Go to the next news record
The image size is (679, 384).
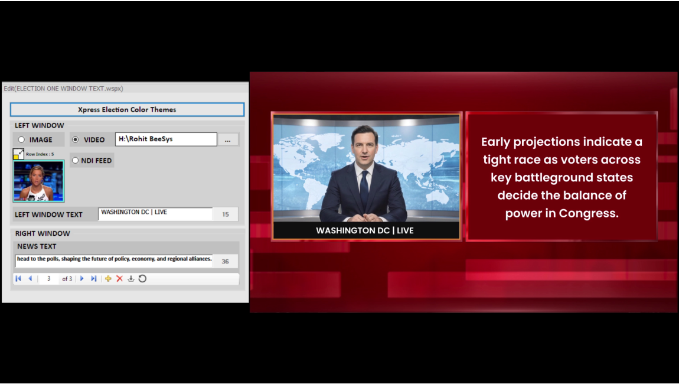(x=82, y=279)
